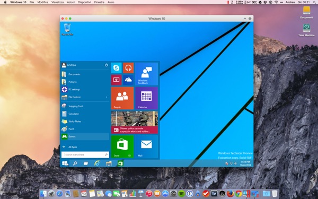The width and height of the screenshot is (318, 199).
Task: Click the power button next to Andrea
Action: [x=107, y=65]
